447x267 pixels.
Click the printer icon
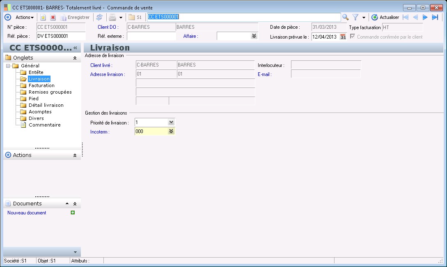click(x=112, y=17)
